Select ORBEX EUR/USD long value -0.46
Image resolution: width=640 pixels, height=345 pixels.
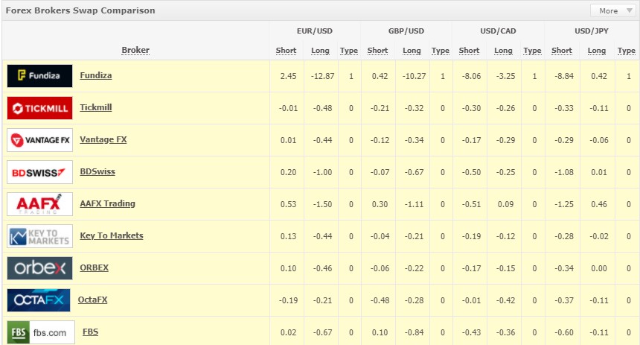click(322, 268)
